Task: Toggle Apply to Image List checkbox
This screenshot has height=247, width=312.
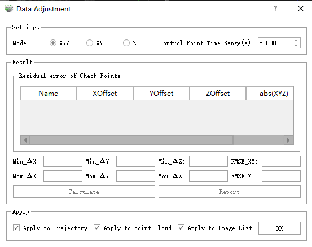Action: tap(181, 228)
